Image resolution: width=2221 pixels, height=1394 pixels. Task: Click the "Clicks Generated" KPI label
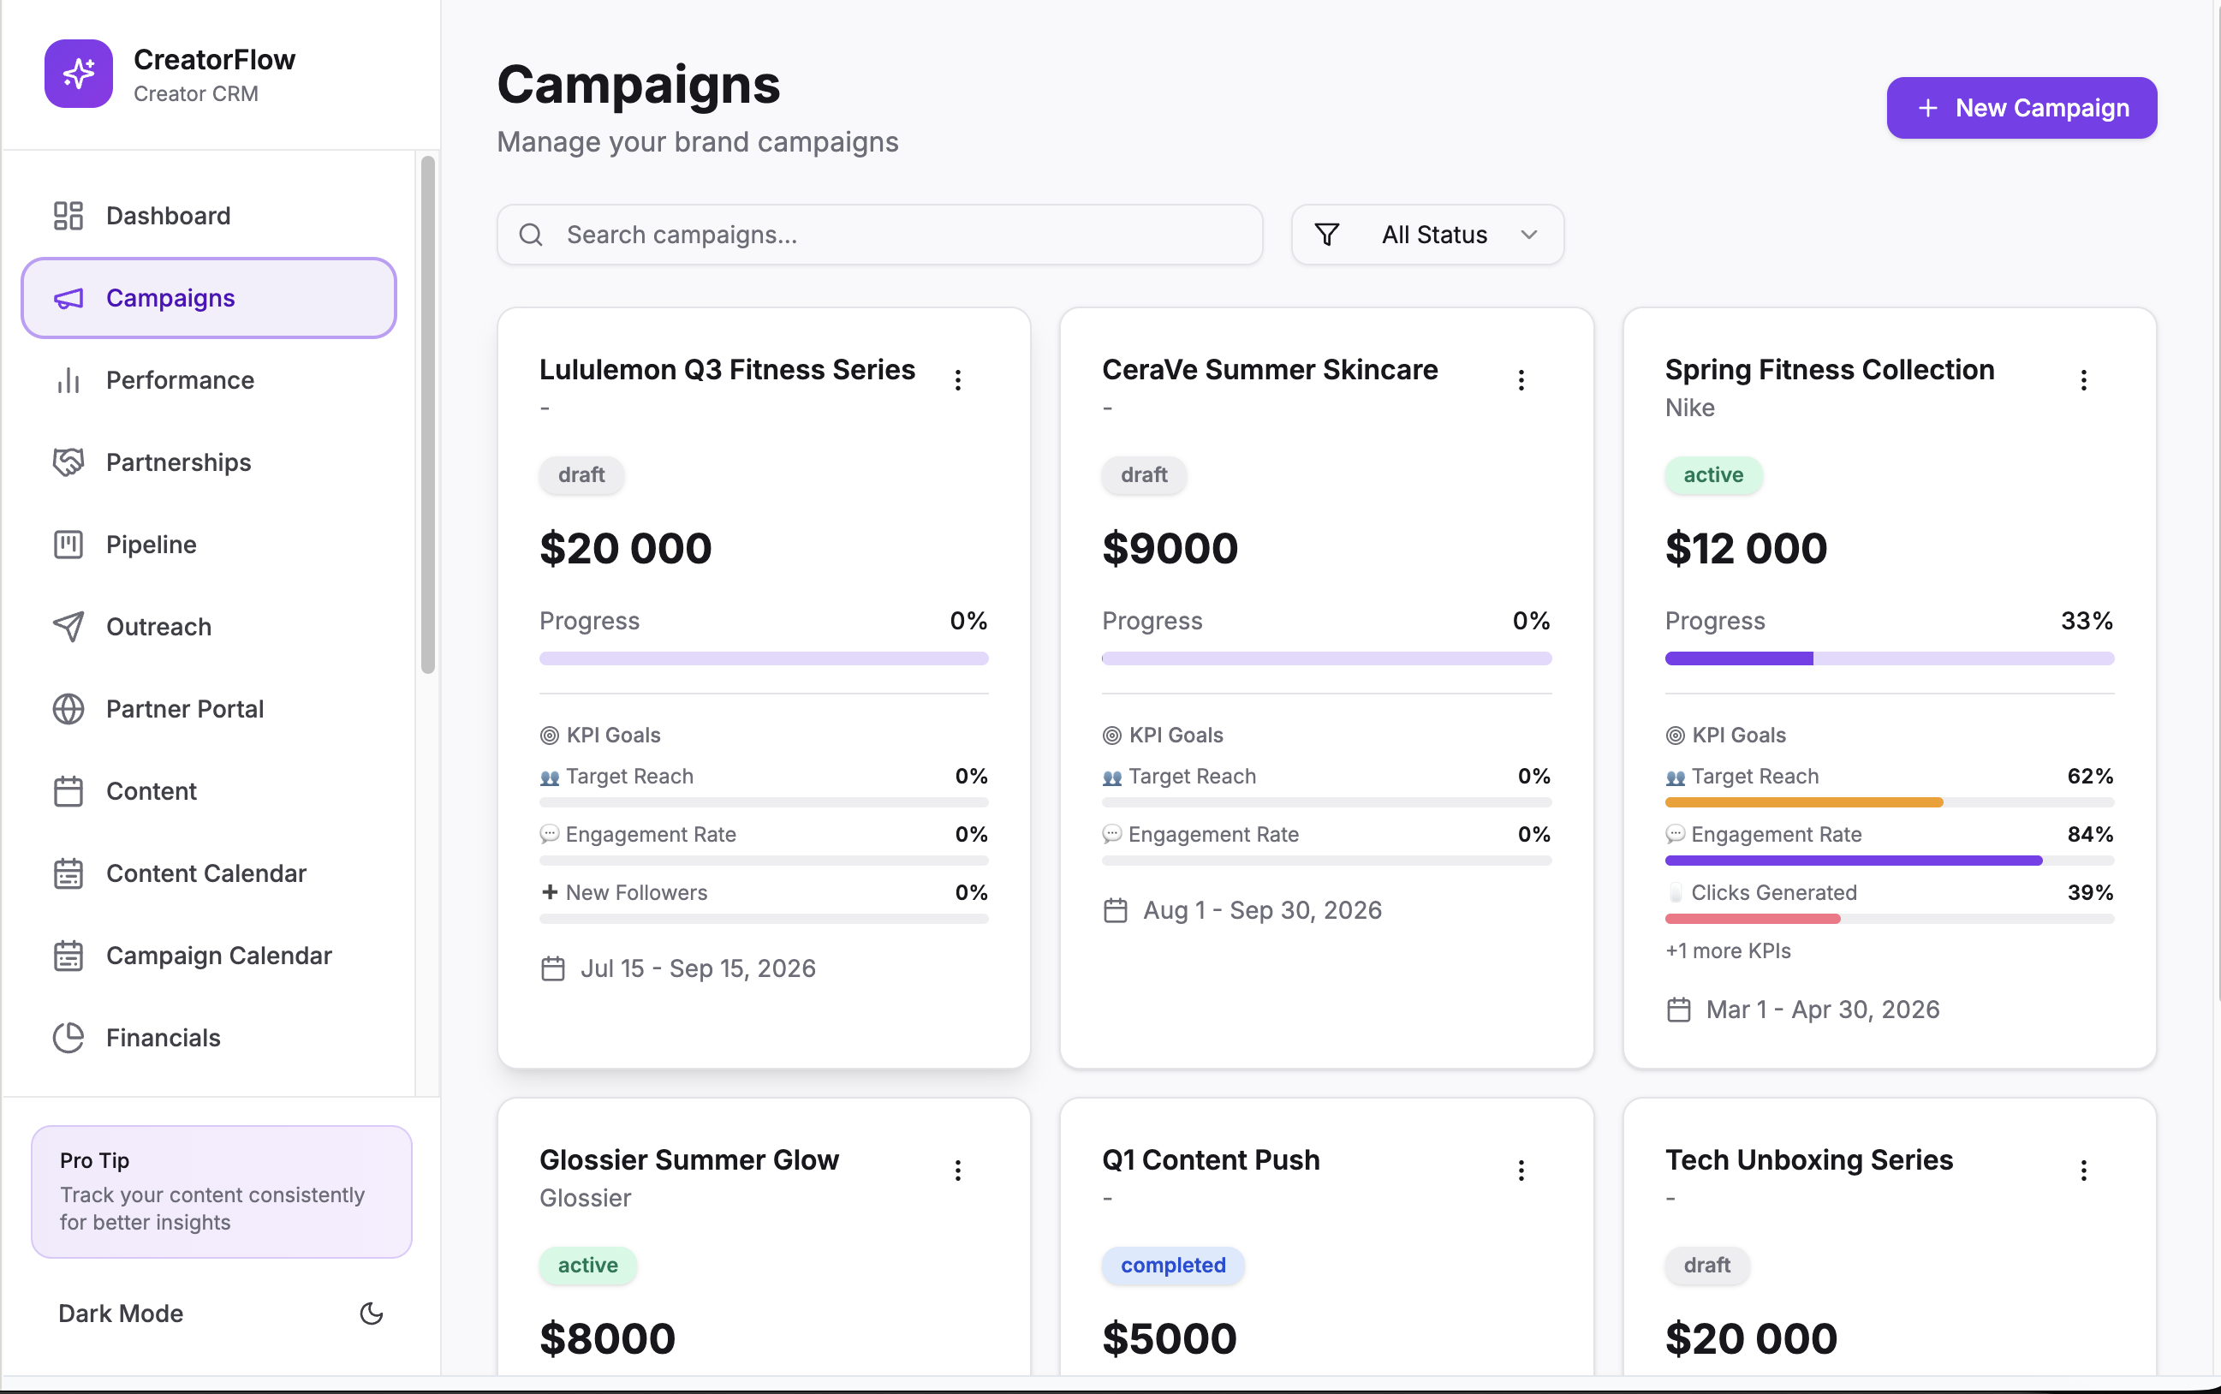pyautogui.click(x=1774, y=892)
